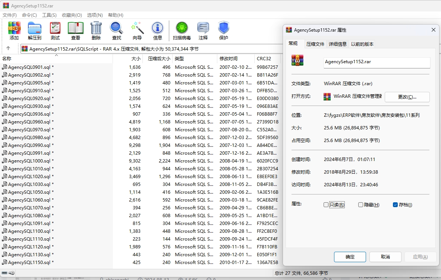Screen dimensions: 441x280
Task: Open the 保护 (Protect) shield tool
Action: click(224, 30)
